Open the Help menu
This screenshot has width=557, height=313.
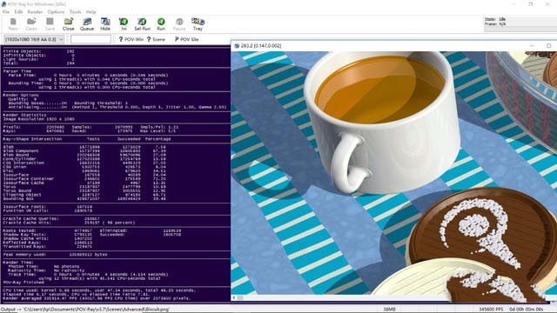91,11
